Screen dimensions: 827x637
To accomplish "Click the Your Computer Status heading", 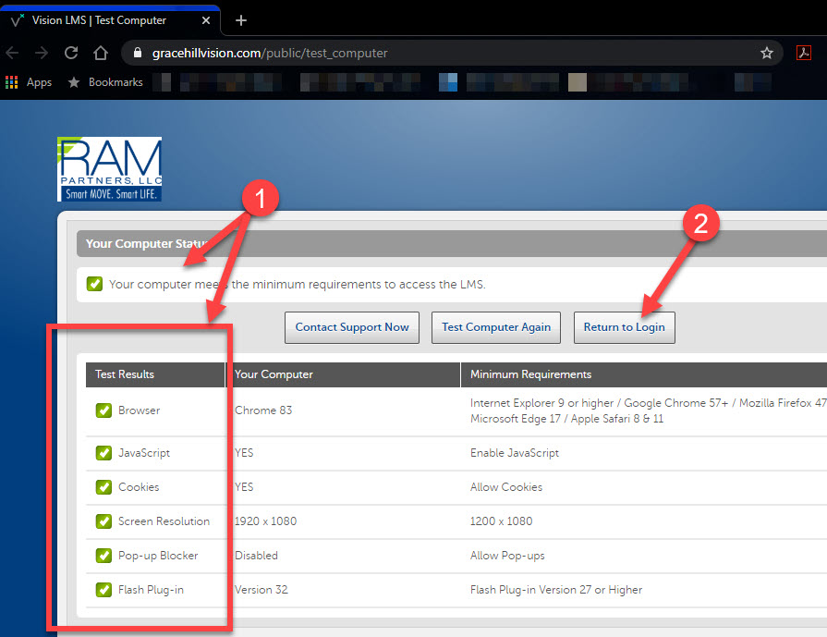I will coord(148,244).
